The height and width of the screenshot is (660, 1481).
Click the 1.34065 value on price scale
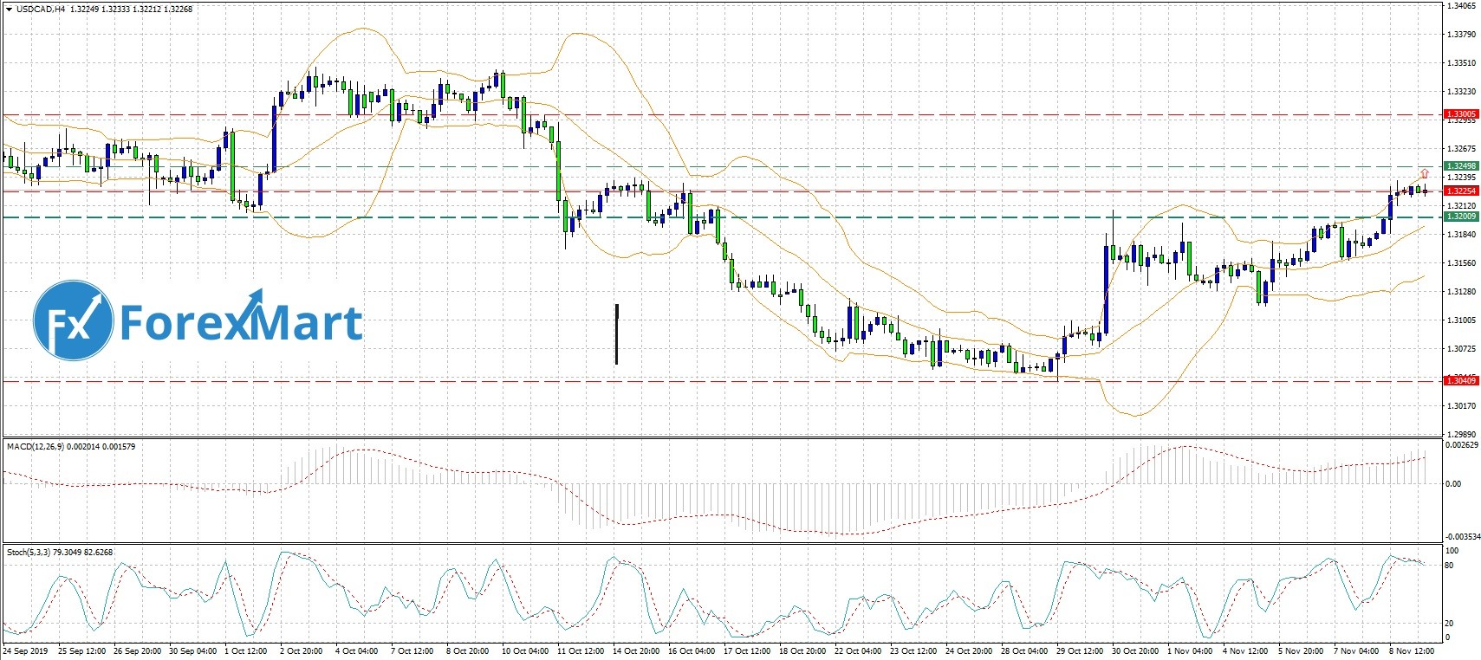pyautogui.click(x=1461, y=6)
